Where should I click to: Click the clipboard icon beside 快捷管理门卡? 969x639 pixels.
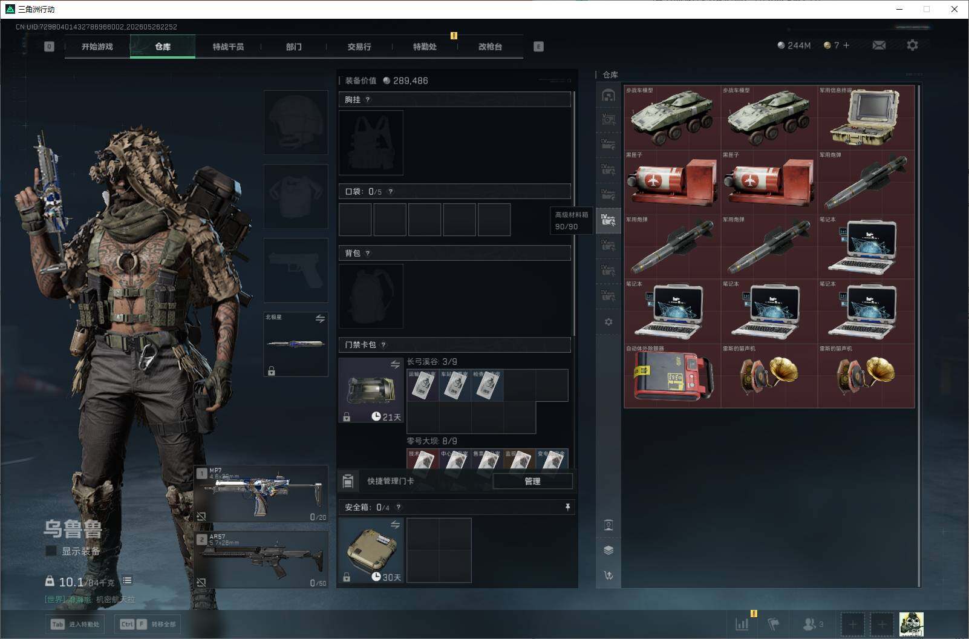point(348,481)
